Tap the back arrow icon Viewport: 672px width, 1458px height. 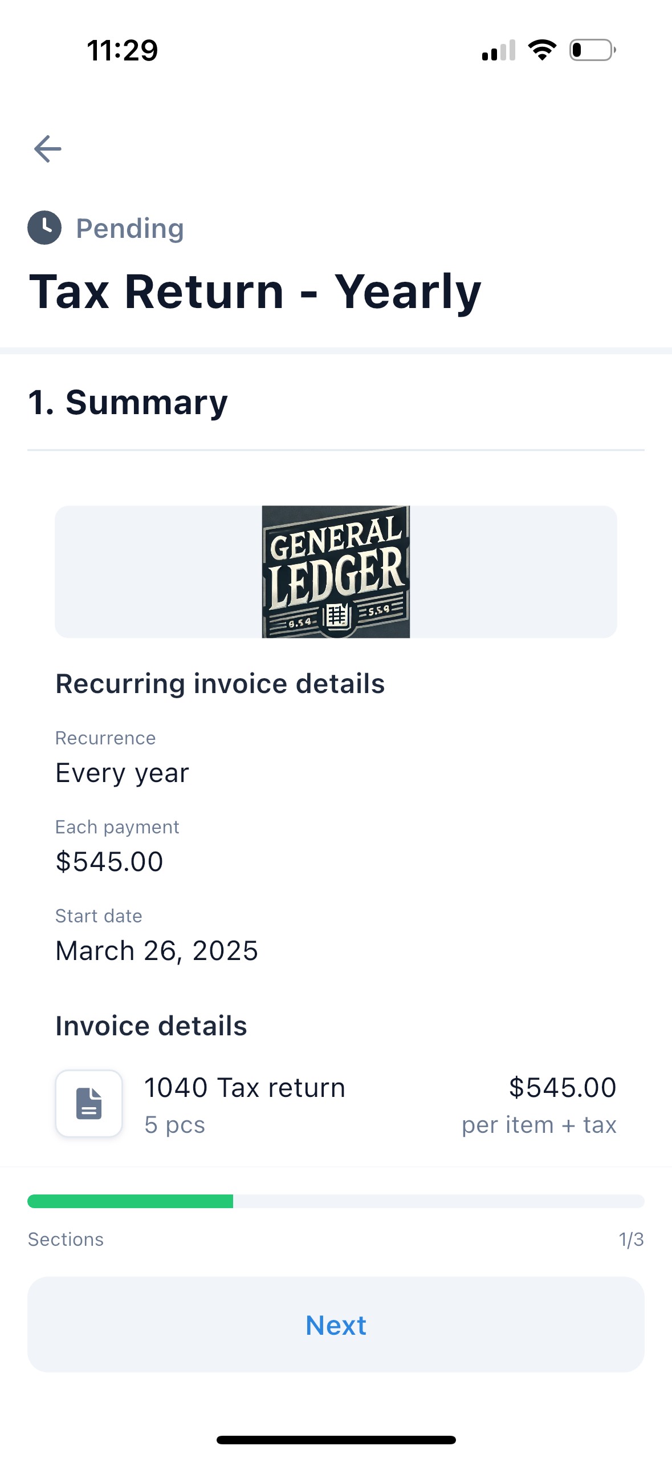point(48,149)
